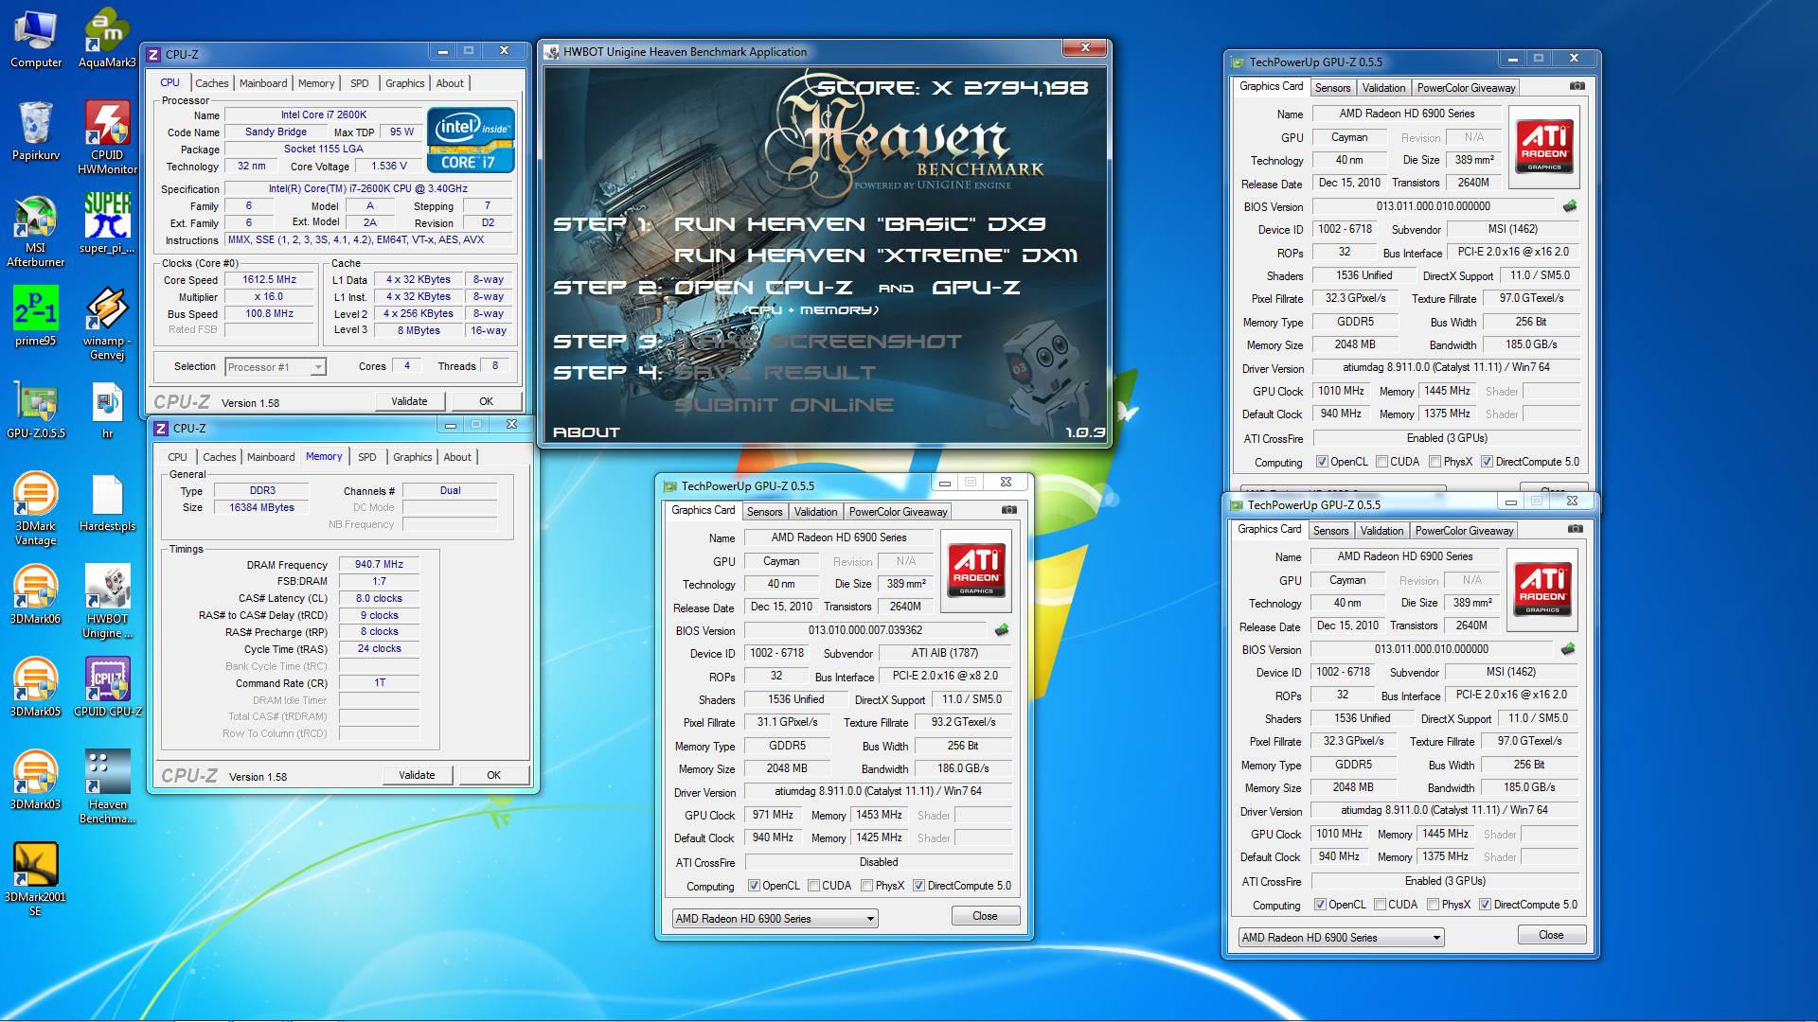Launch HWBOT Unigine desktop shortcut
This screenshot has height=1022, width=1818.
coord(107,602)
